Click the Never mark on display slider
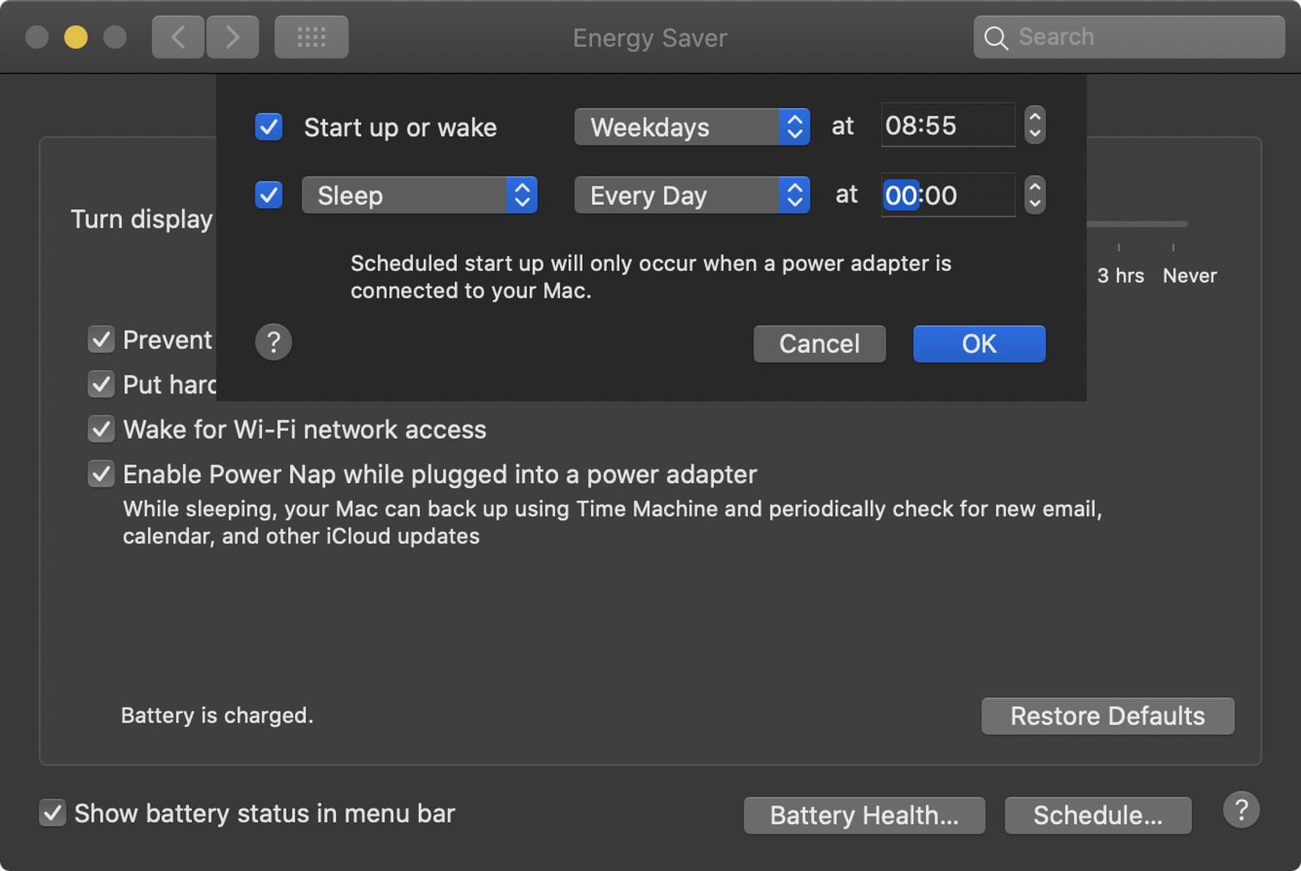 point(1189,276)
